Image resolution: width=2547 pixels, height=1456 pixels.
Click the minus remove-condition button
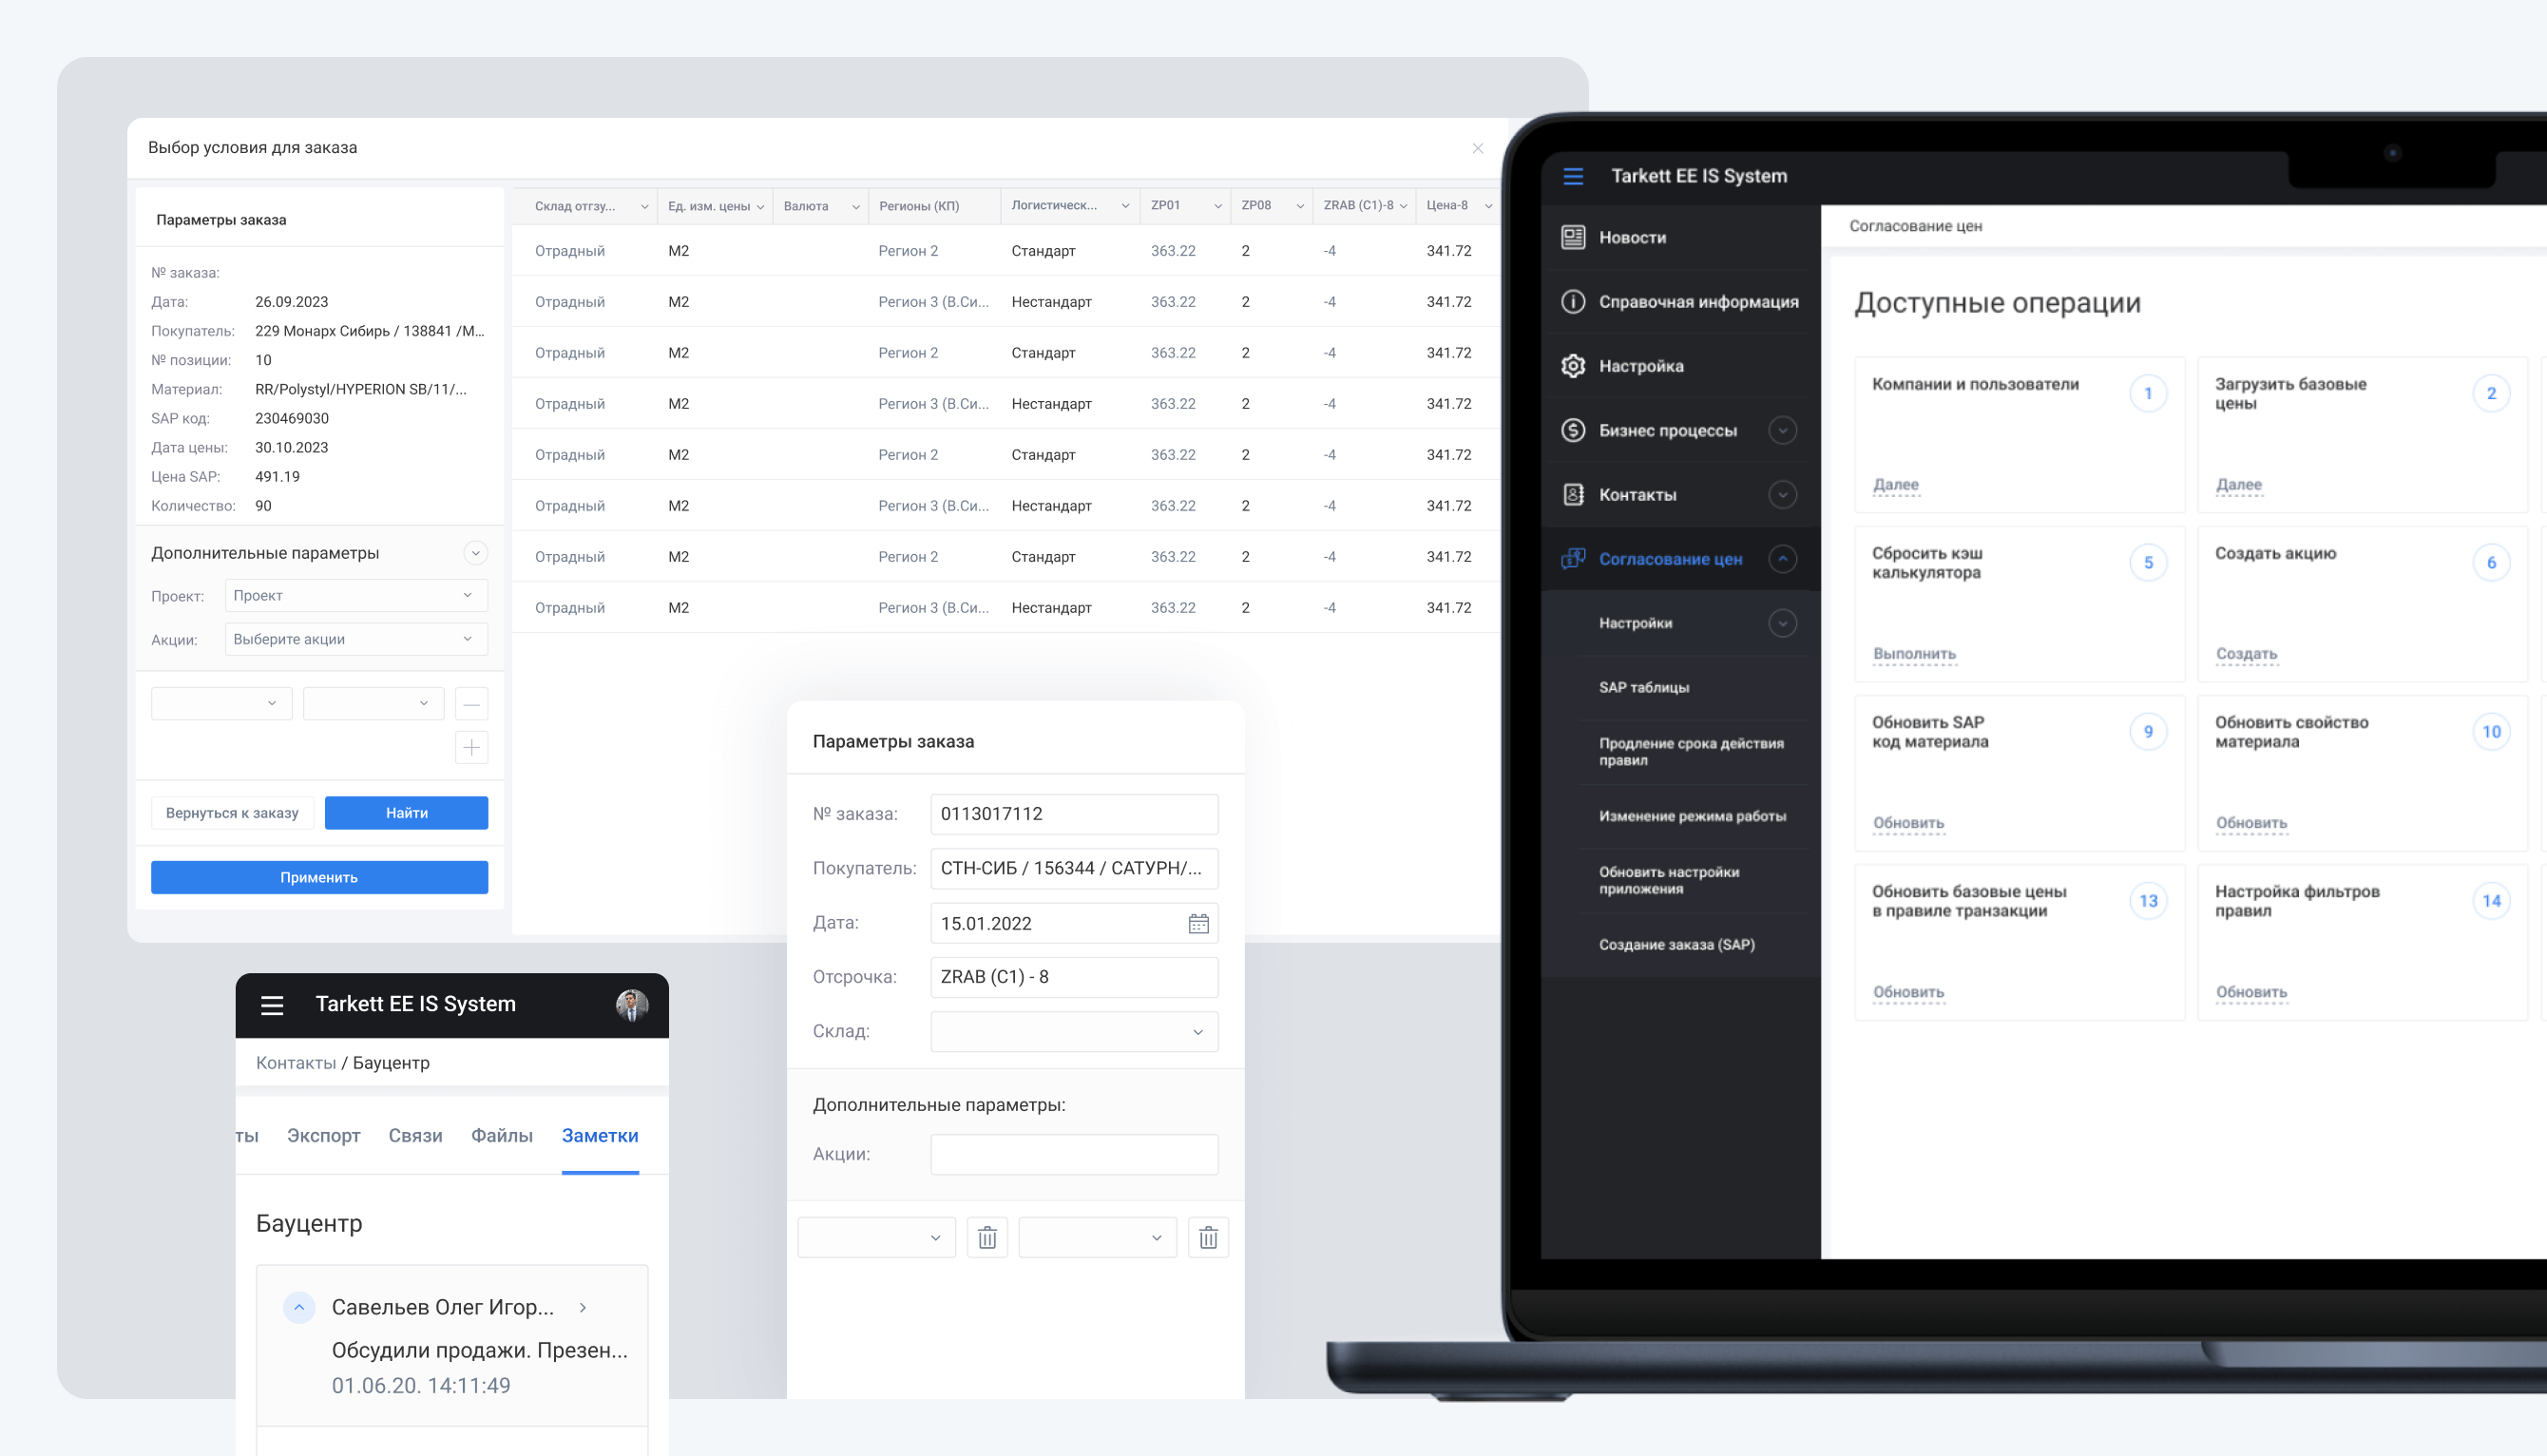tap(471, 704)
